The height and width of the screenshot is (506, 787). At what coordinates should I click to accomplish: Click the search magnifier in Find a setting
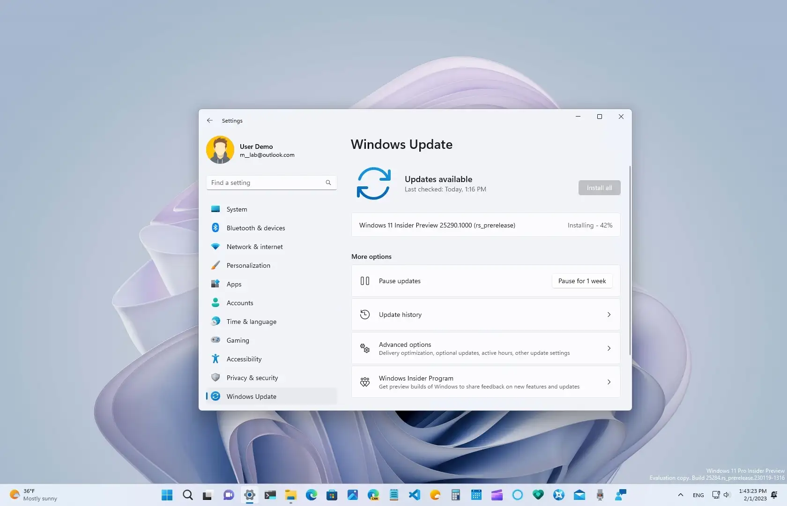click(328, 183)
